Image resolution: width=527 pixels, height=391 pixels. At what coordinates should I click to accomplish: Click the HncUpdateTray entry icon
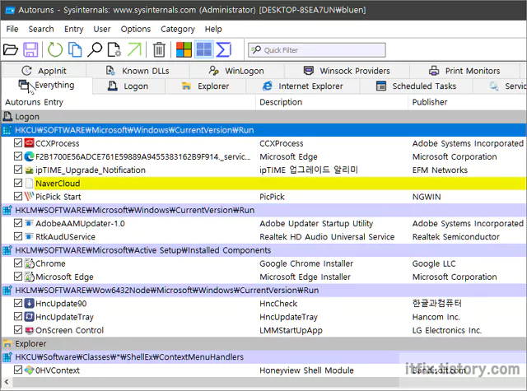30,317
